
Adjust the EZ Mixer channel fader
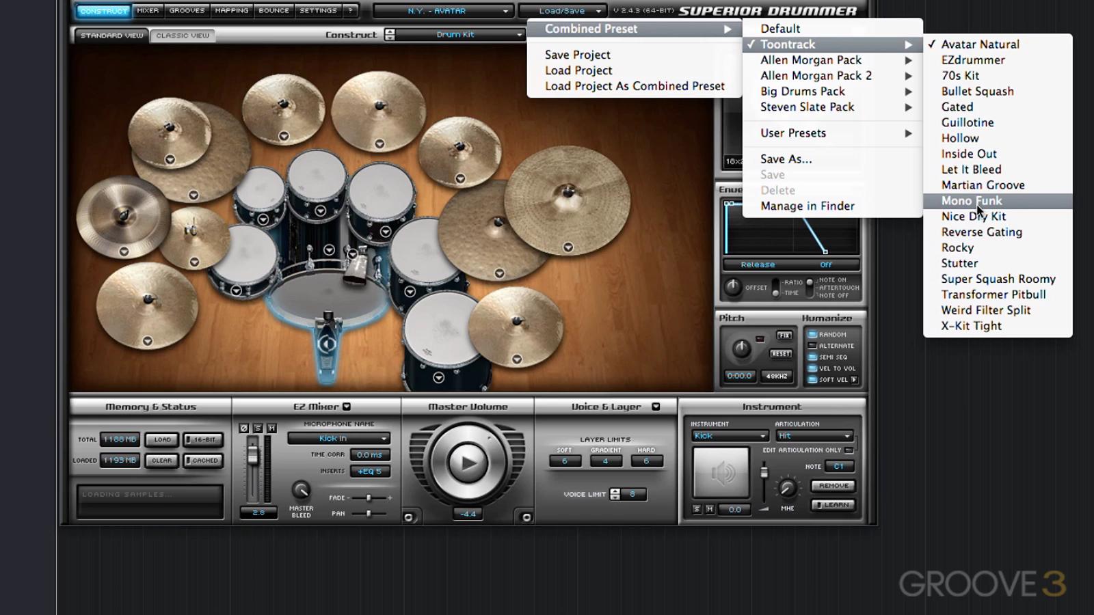point(253,455)
